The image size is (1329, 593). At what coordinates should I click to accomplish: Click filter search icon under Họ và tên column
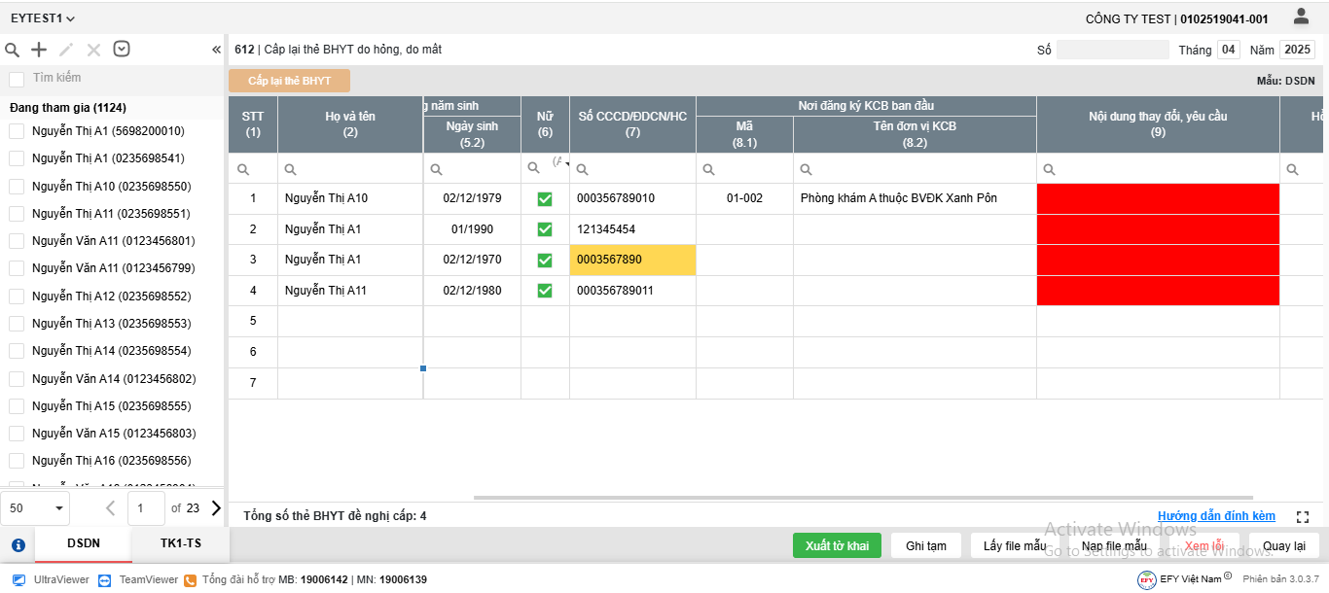[x=290, y=169]
